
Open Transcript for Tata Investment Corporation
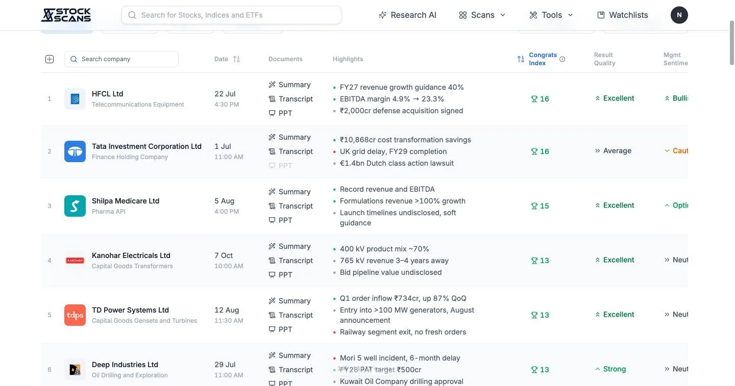tap(290, 151)
